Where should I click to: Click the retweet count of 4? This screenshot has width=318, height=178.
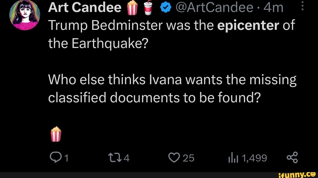point(126,158)
